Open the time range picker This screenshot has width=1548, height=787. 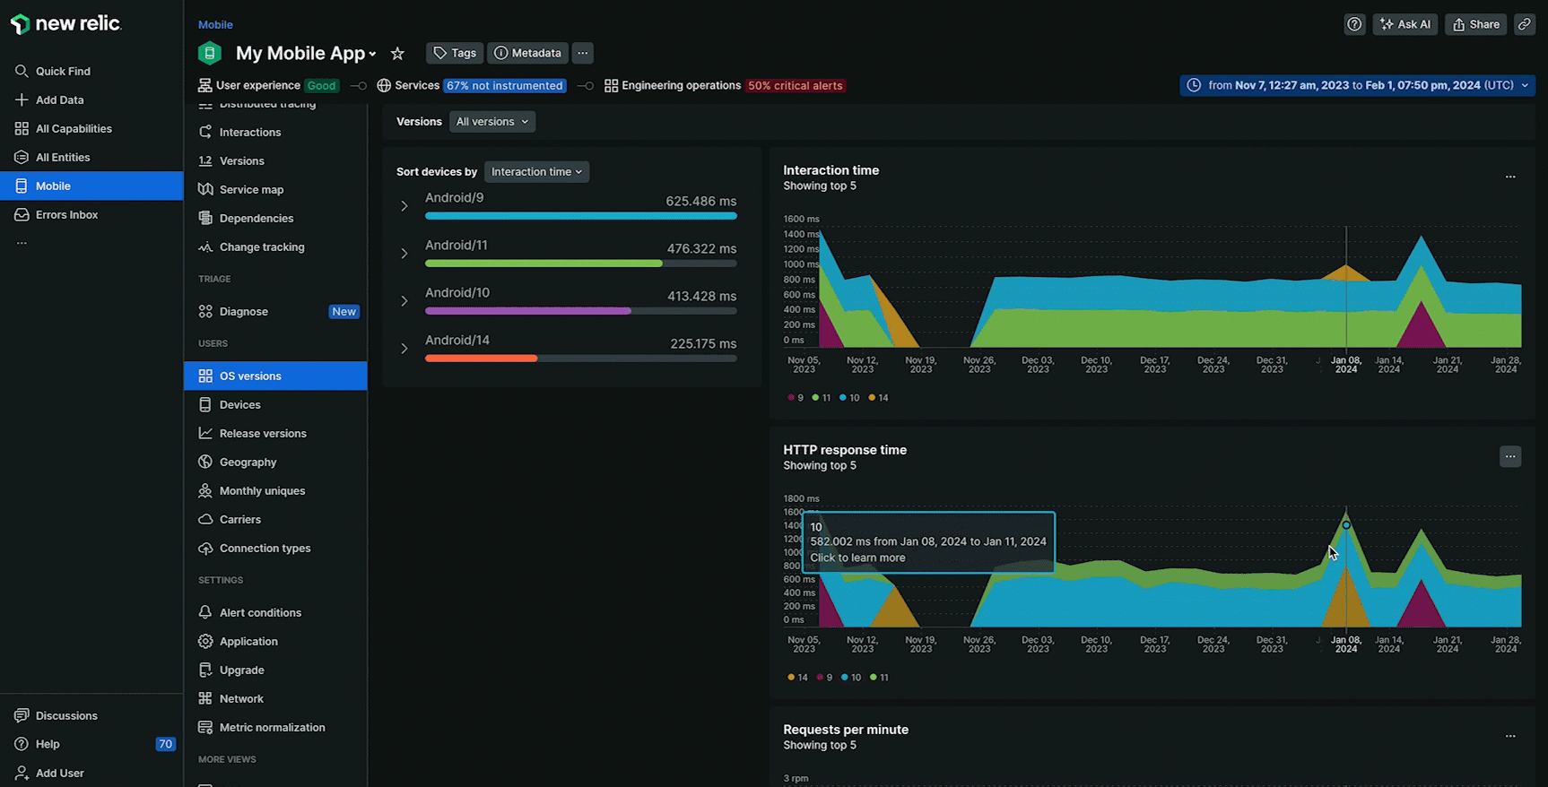(x=1357, y=85)
